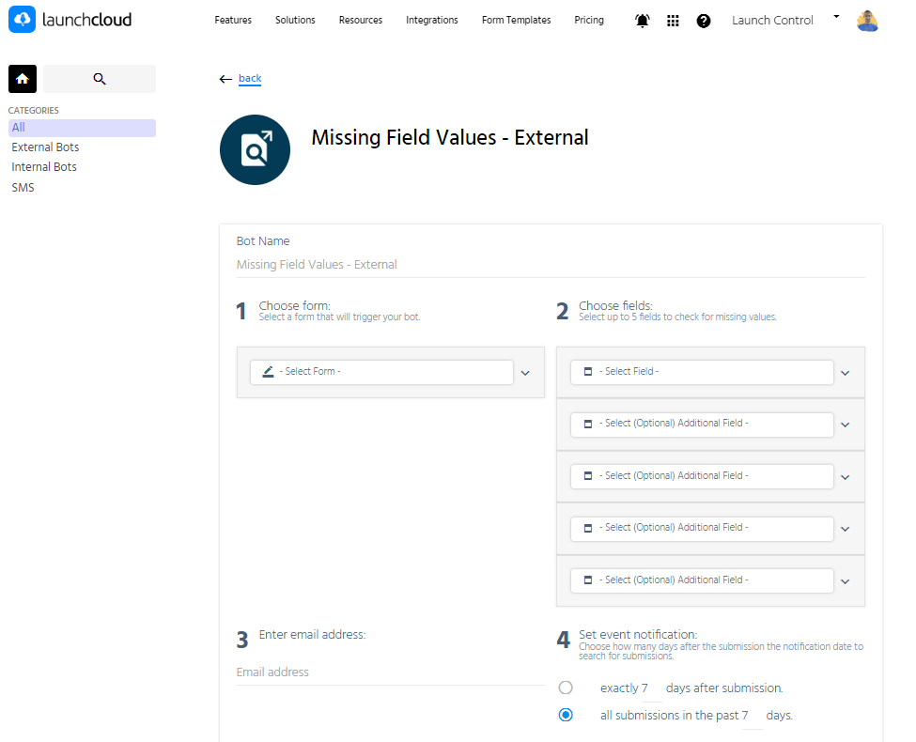This screenshot has height=742, width=916.
Task: Go to the home icon button
Action: pyautogui.click(x=23, y=79)
